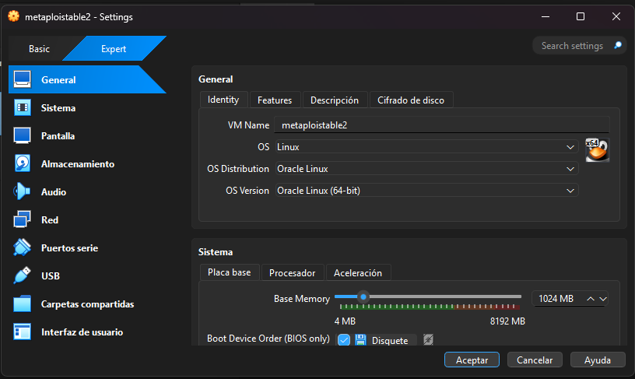Open the OS Version dropdown
This screenshot has width=635, height=379.
[x=426, y=191]
